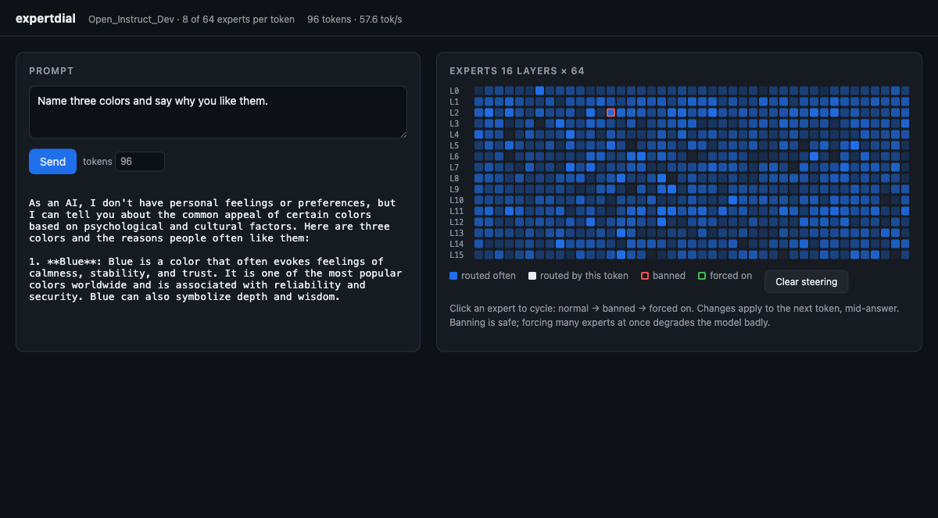
Task: Click the L2 row label
Action: pos(455,113)
